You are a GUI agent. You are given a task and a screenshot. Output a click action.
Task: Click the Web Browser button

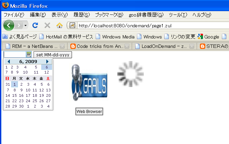pyautogui.click(x=89, y=112)
